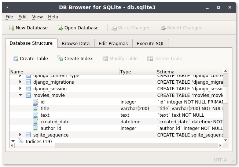Click the movies_movie table icon
This screenshot has height=167, width=239.
(28, 95)
